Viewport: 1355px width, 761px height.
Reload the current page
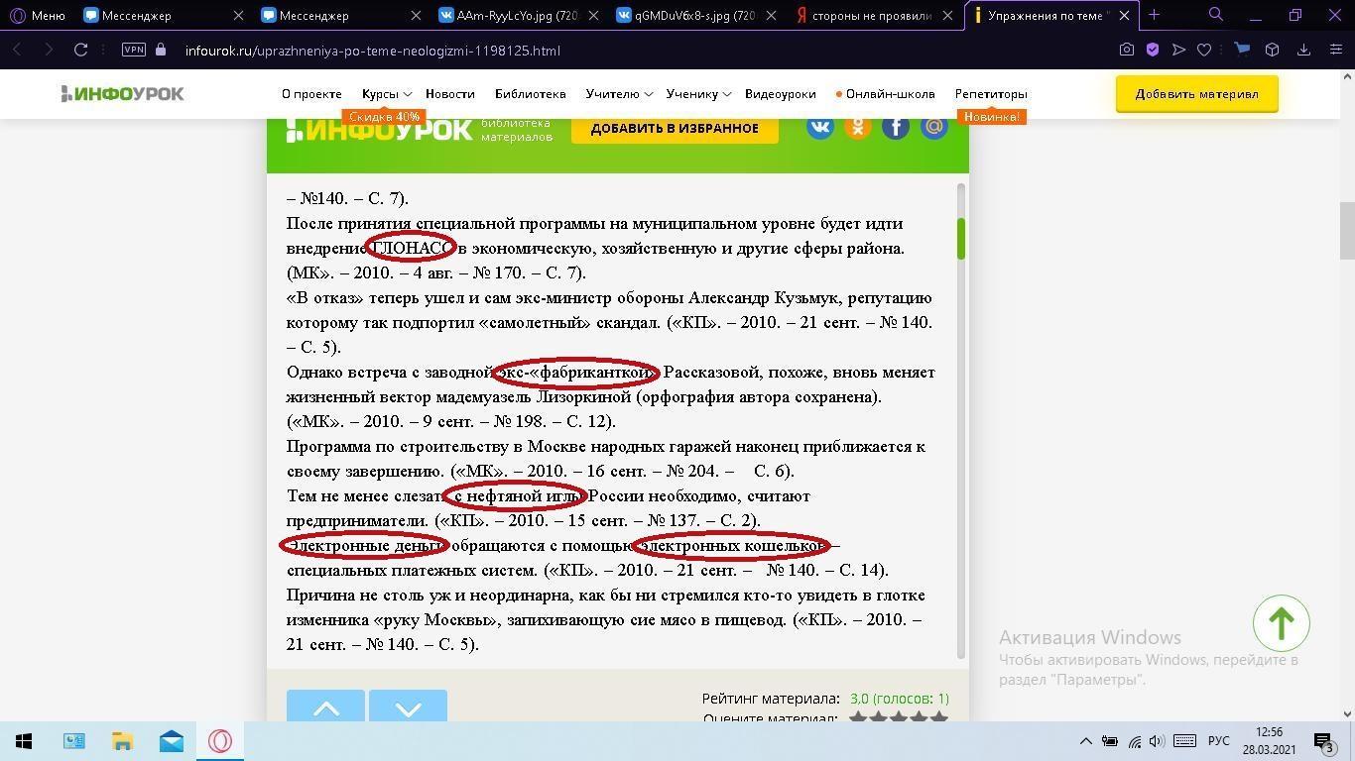(81, 50)
